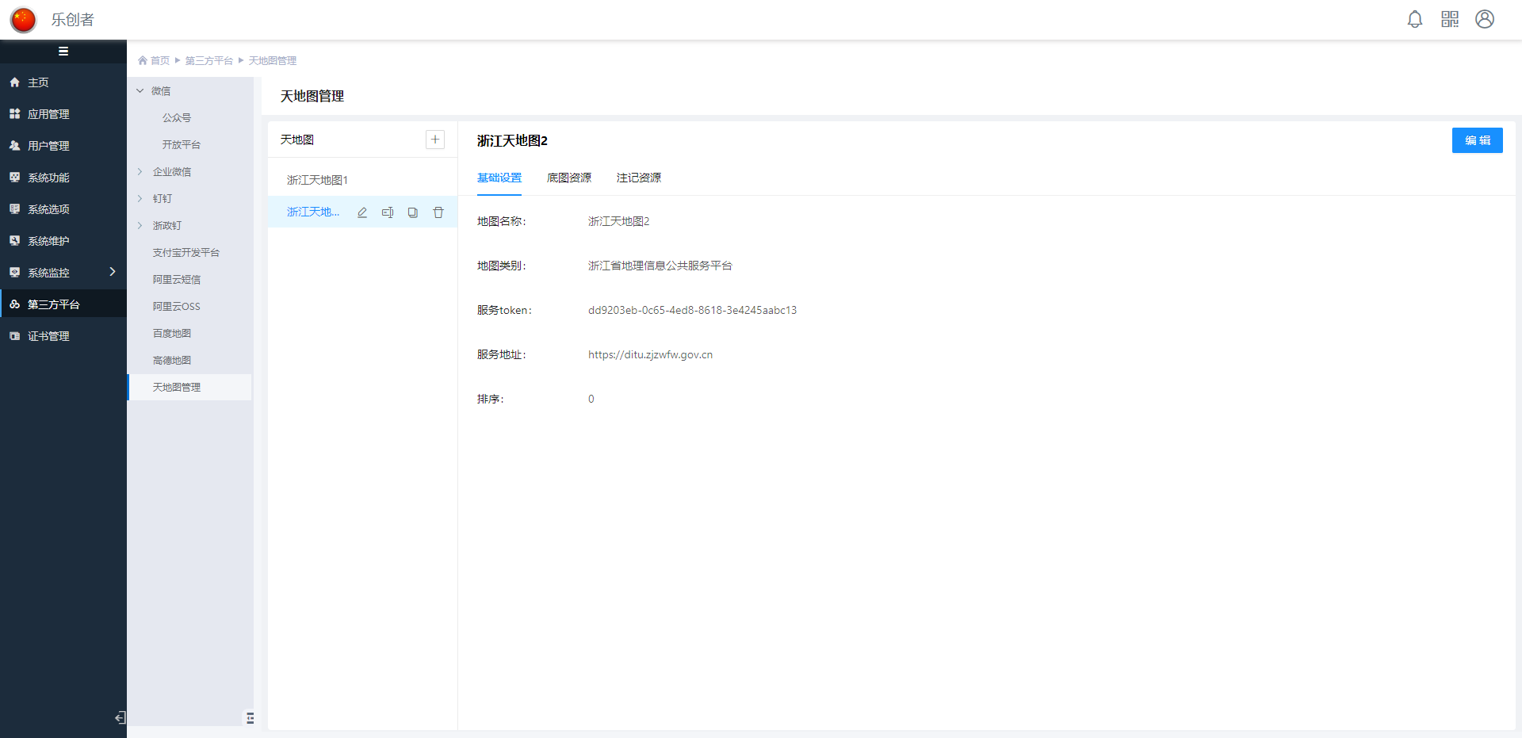Copy the selected map with duplicate icon
Viewport: 1522px width, 738px height.
point(413,212)
